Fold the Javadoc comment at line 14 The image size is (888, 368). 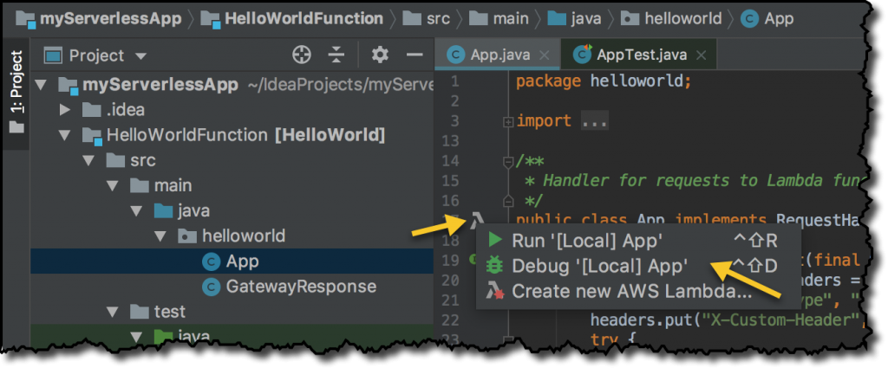click(x=508, y=162)
